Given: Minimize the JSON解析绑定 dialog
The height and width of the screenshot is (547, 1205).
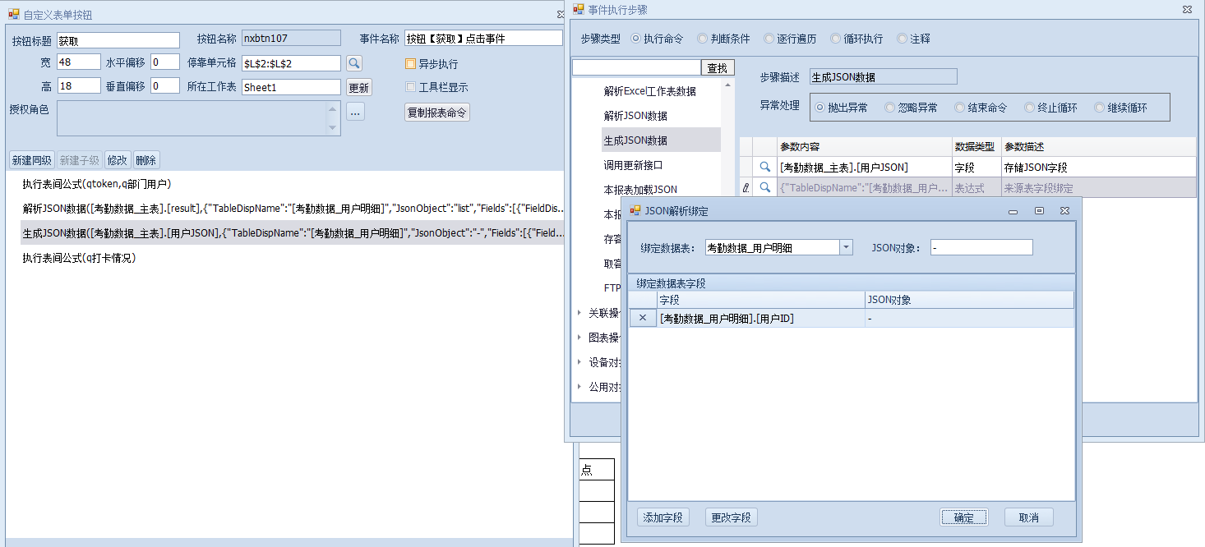Looking at the screenshot, I should pos(1013,211).
